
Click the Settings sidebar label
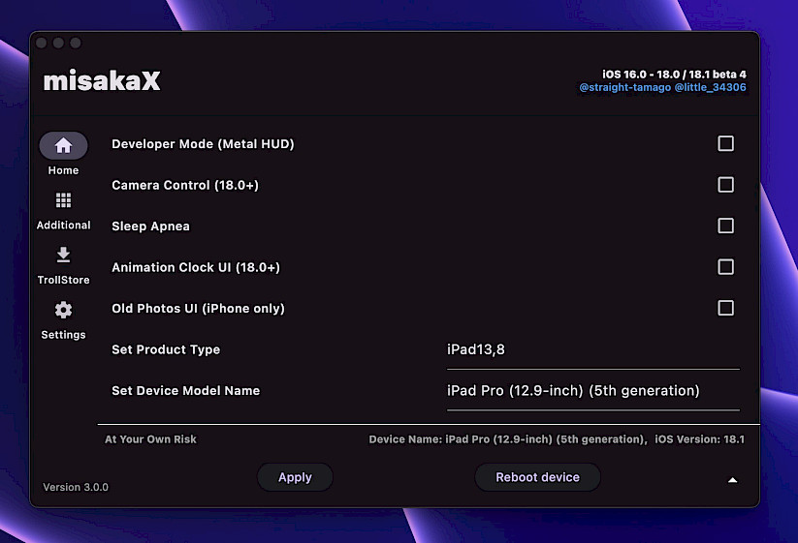[x=63, y=335]
